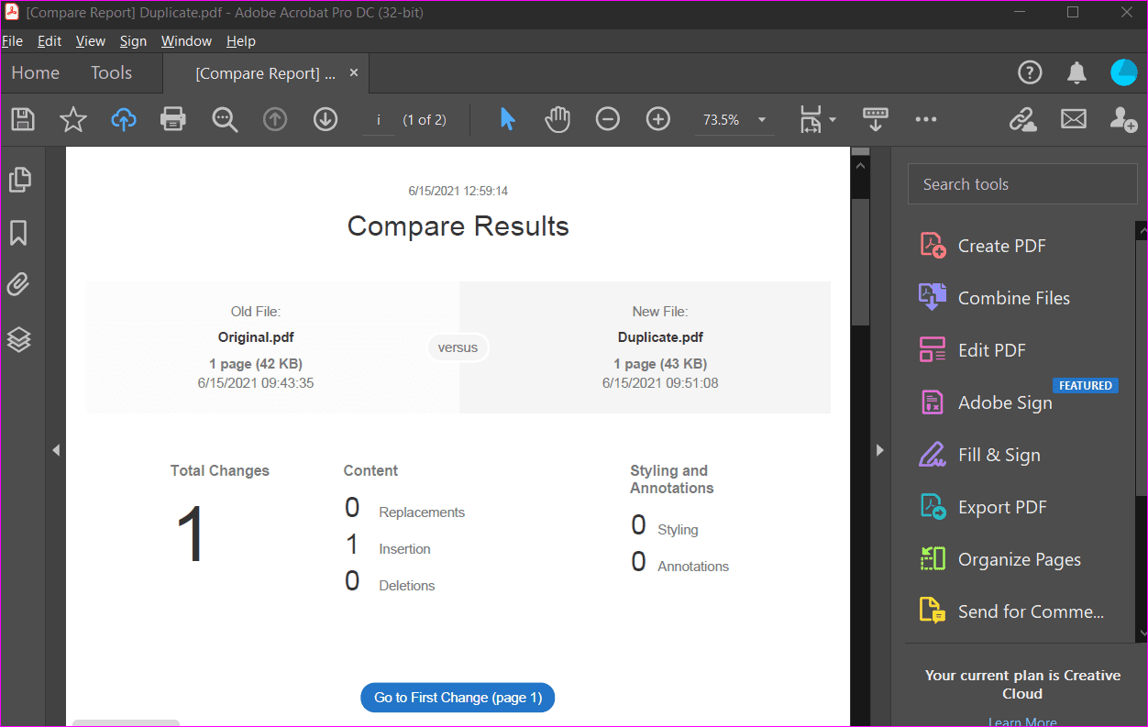Click the scrolling mode keyboard icon
The image size is (1148, 727).
(x=876, y=119)
